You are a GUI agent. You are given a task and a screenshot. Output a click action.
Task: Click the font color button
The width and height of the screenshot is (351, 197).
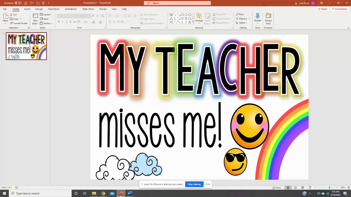pyautogui.click(x=100, y=22)
